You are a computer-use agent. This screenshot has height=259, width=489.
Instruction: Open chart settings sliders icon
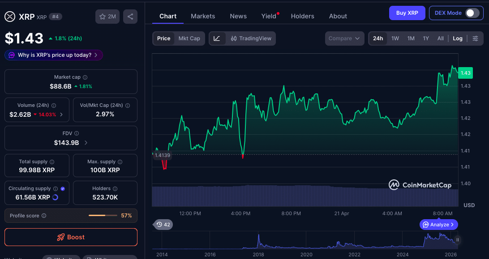(475, 38)
